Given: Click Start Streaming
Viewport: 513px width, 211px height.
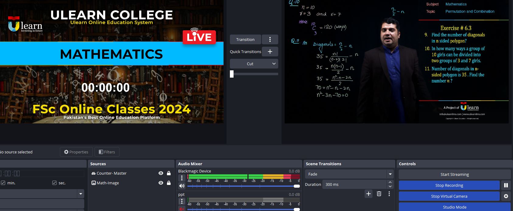Looking at the screenshot, I should [x=455, y=174].
